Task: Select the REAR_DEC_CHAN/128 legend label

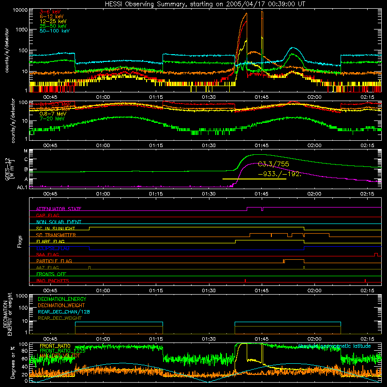Action: click(x=64, y=312)
